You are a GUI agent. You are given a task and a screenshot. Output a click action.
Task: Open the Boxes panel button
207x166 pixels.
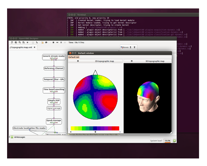coord(124,47)
